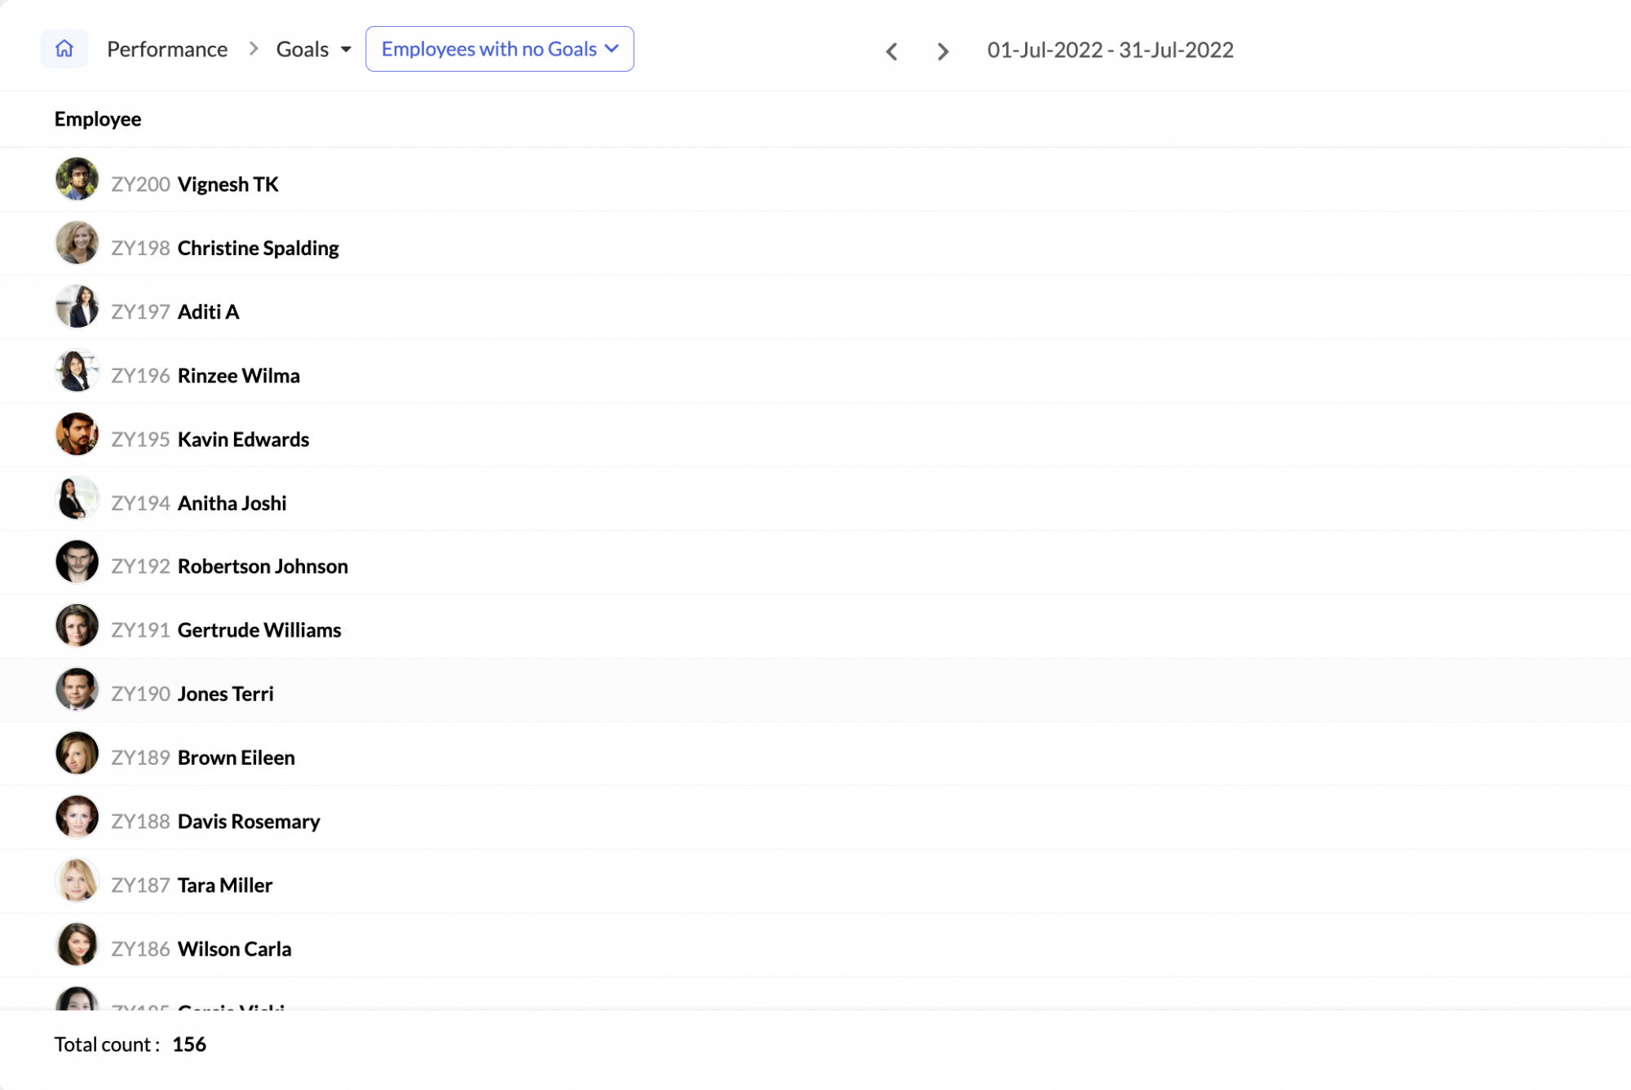Click the Employee column header

tap(97, 119)
